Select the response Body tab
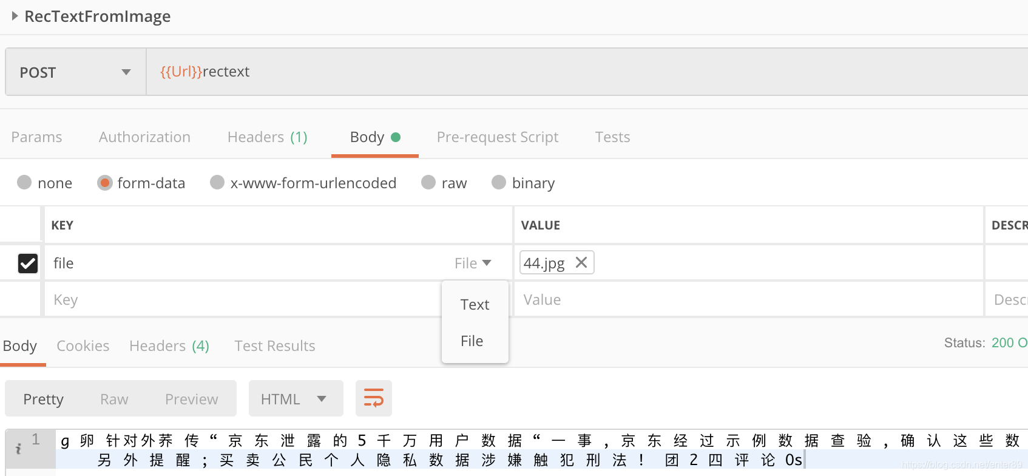The width and height of the screenshot is (1028, 476). tap(20, 346)
